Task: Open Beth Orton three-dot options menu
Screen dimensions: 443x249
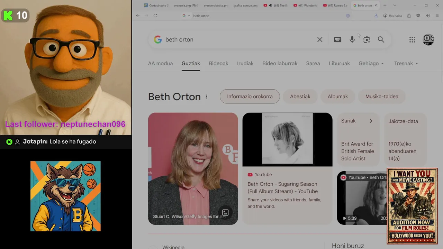Action: tap(207, 97)
